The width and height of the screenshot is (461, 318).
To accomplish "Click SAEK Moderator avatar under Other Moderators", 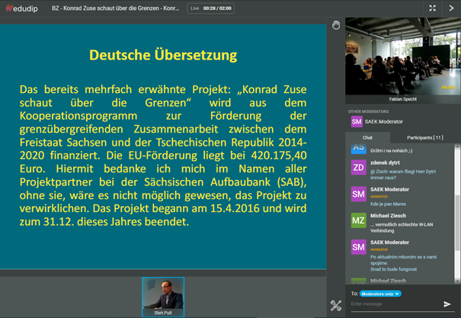I will tap(357, 121).
